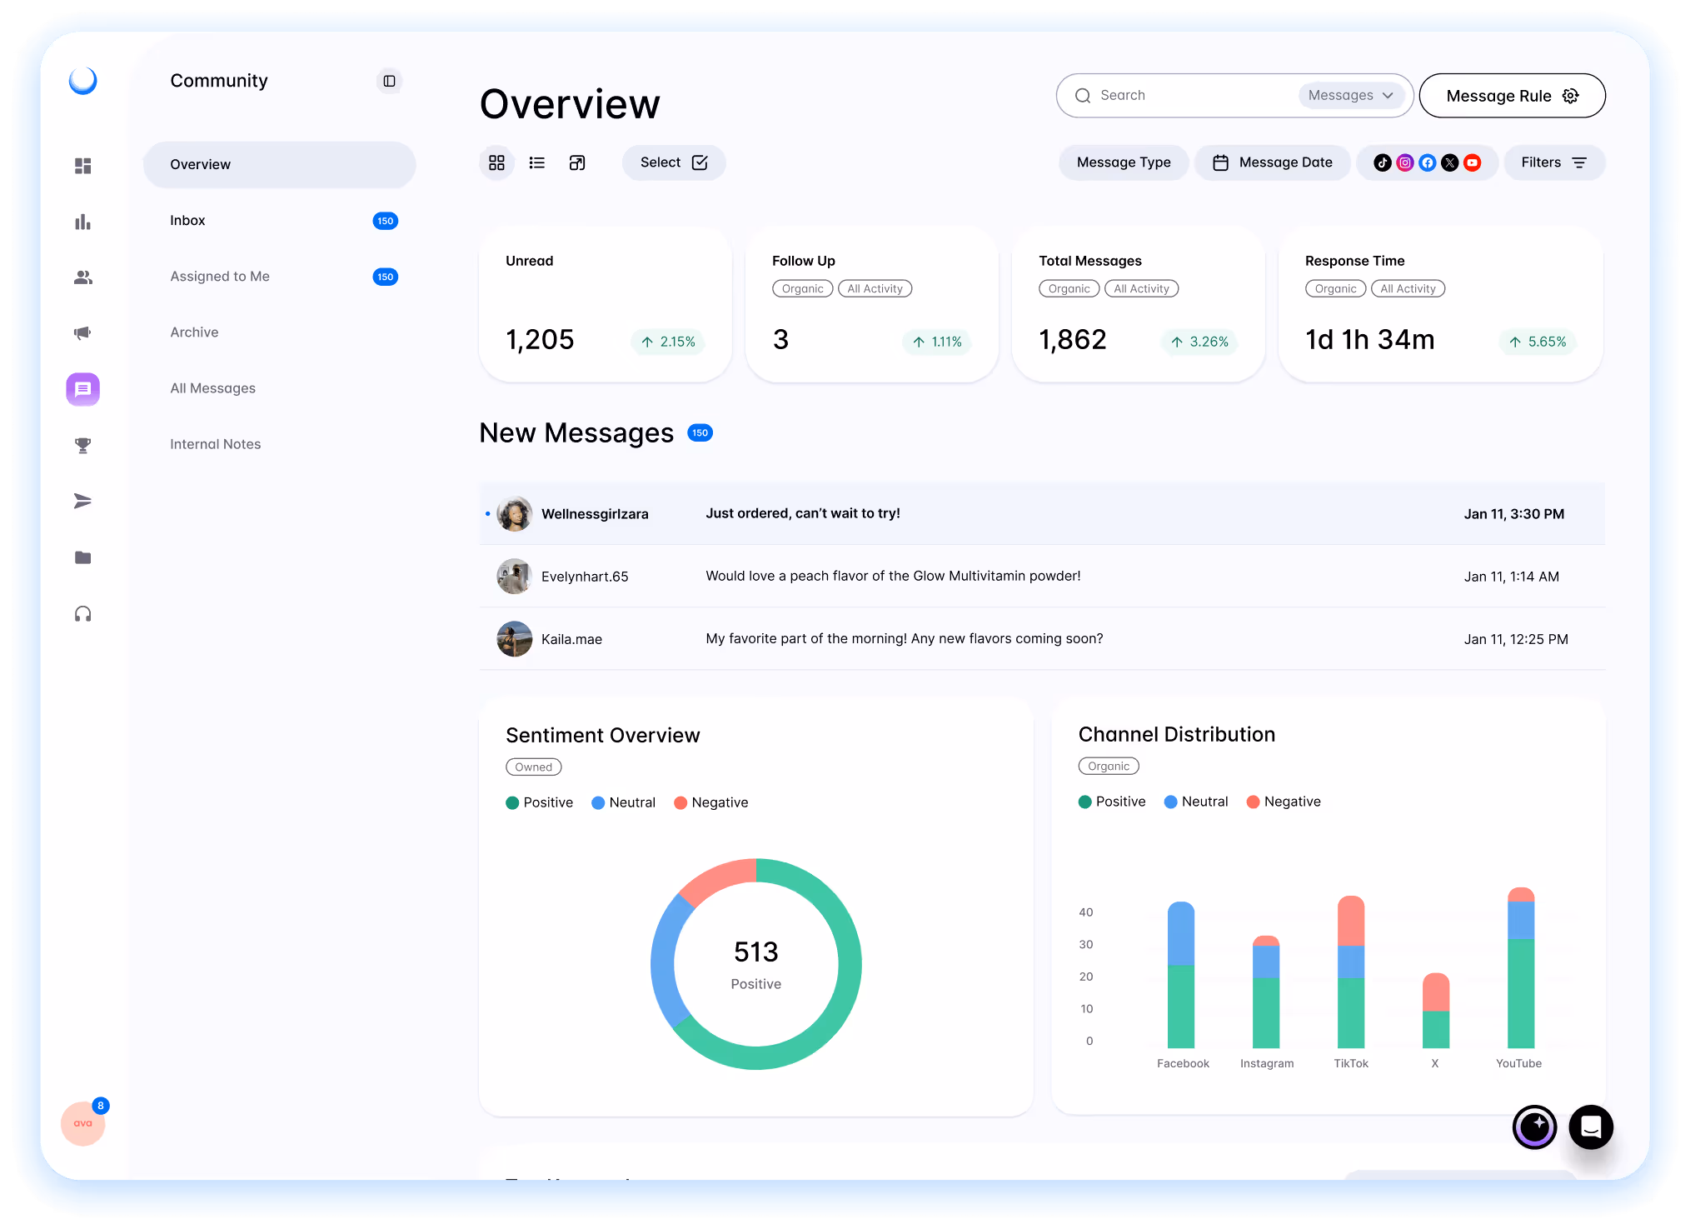Switch to list view of messages
This screenshot has height=1229, width=1690.
pos(537,162)
